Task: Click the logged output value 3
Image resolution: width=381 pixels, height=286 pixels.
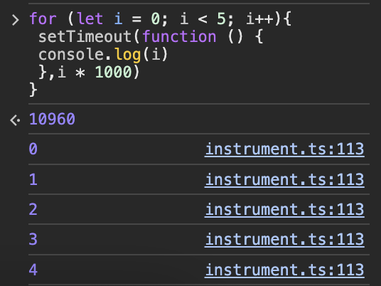Action: (x=33, y=240)
